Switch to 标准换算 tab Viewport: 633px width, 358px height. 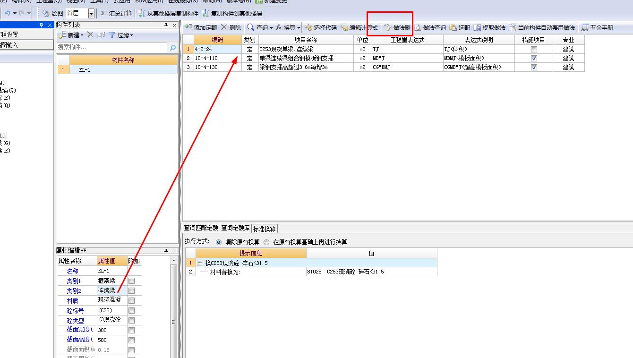click(265, 229)
